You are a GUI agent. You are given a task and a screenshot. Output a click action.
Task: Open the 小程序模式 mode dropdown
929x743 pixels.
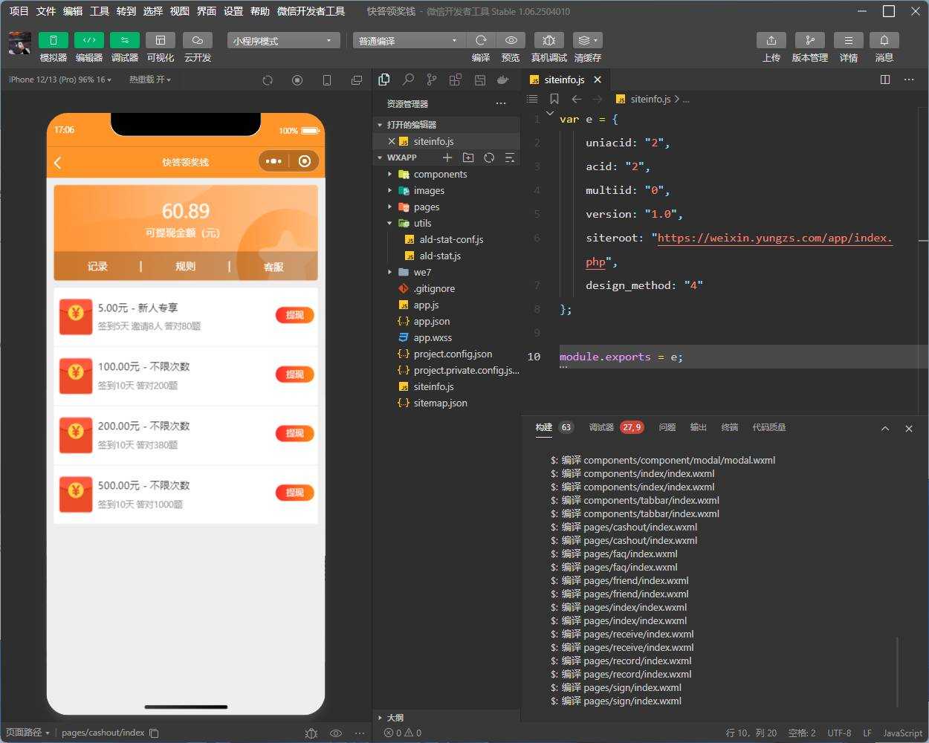283,40
